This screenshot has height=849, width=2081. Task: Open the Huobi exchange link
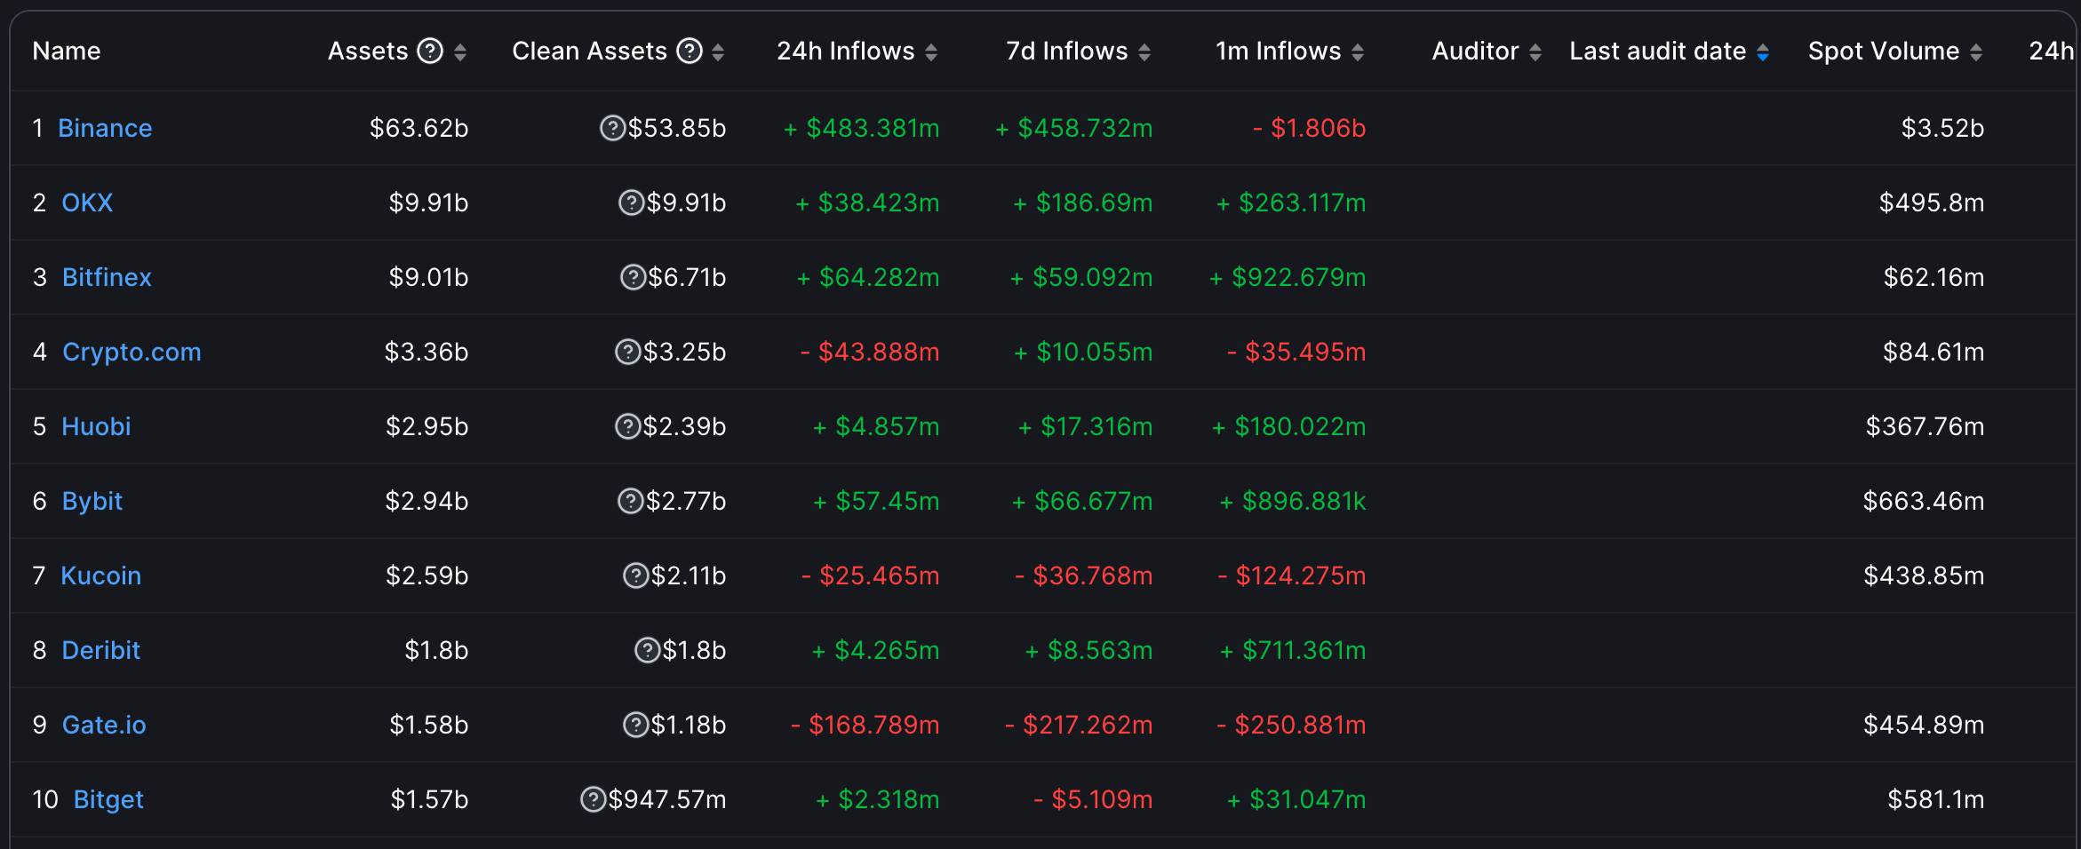(x=96, y=426)
